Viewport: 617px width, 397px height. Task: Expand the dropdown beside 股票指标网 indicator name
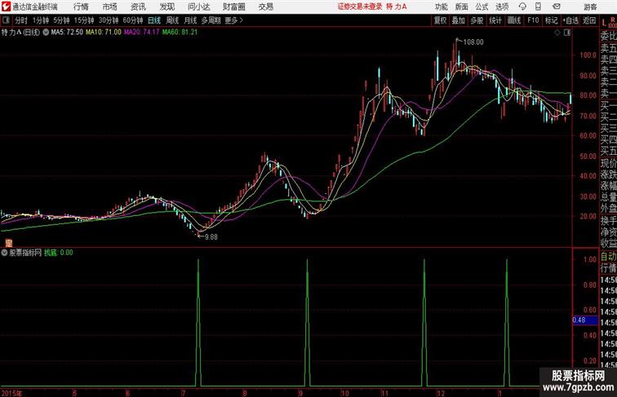click(x=4, y=253)
